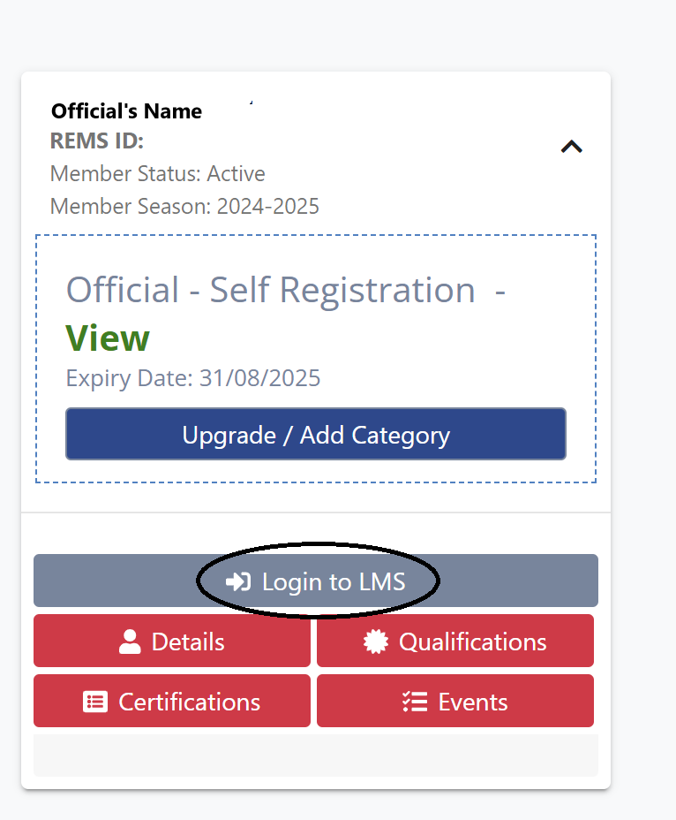The height and width of the screenshot is (820, 676).
Task: Click the Official's Name heading
Action: click(x=126, y=111)
